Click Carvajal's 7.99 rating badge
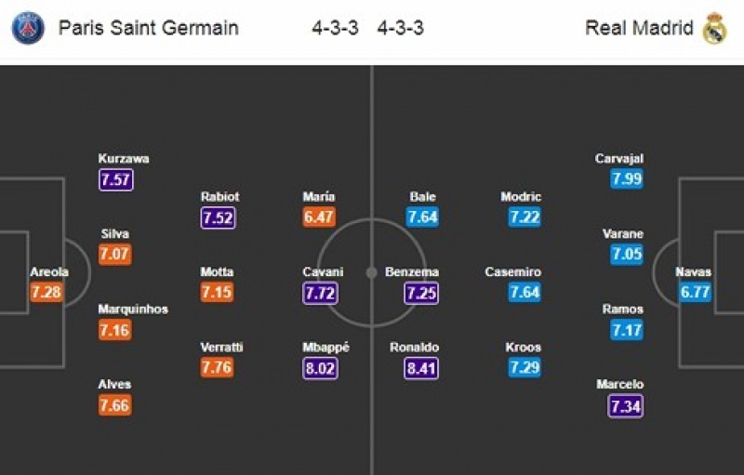744x475 pixels. [626, 179]
